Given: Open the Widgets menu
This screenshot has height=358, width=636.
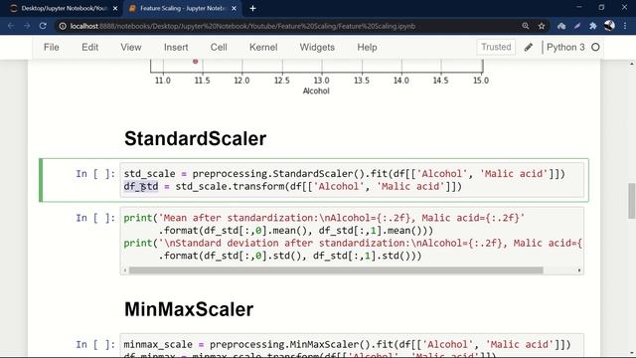Looking at the screenshot, I should (x=317, y=47).
